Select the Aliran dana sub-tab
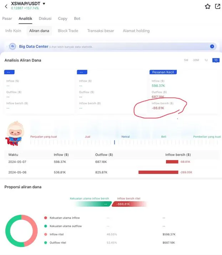222x255 pixels. (x=39, y=31)
